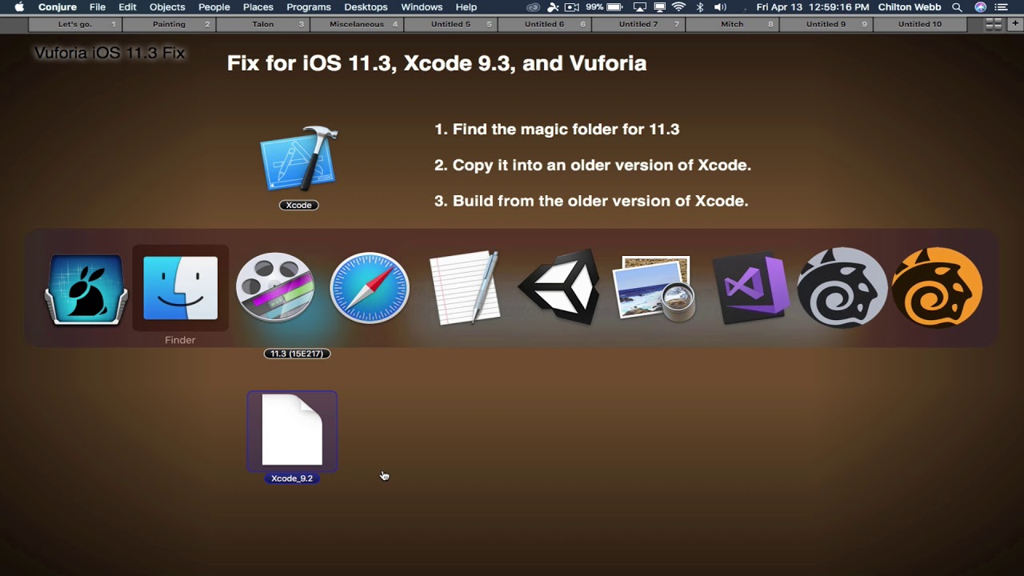Open Siri from the menu bar
Viewport: 1024px width, 576px height.
(981, 7)
